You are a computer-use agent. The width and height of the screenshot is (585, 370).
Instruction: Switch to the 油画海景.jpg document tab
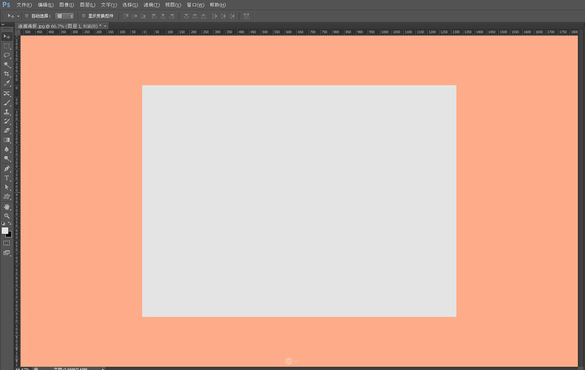coord(58,26)
